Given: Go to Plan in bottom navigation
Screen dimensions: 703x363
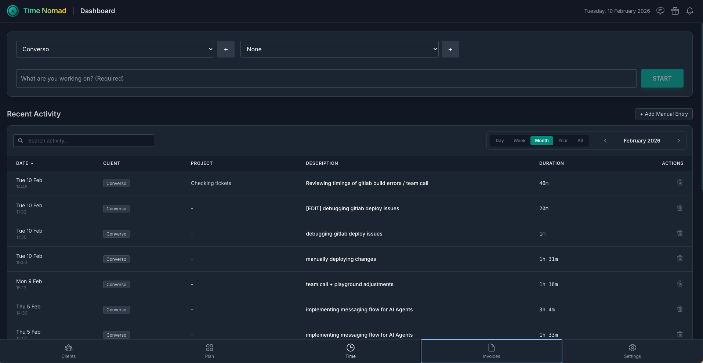Looking at the screenshot, I should 210,351.
